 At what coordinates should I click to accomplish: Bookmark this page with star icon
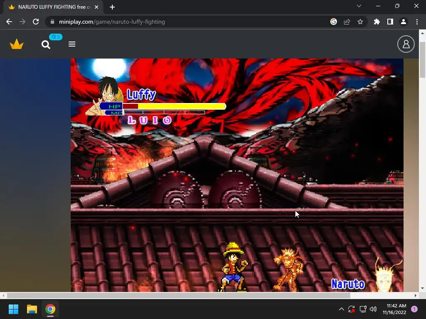click(x=360, y=22)
